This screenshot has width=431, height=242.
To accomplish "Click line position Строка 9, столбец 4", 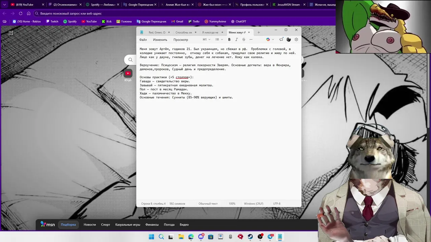I will [x=153, y=204].
